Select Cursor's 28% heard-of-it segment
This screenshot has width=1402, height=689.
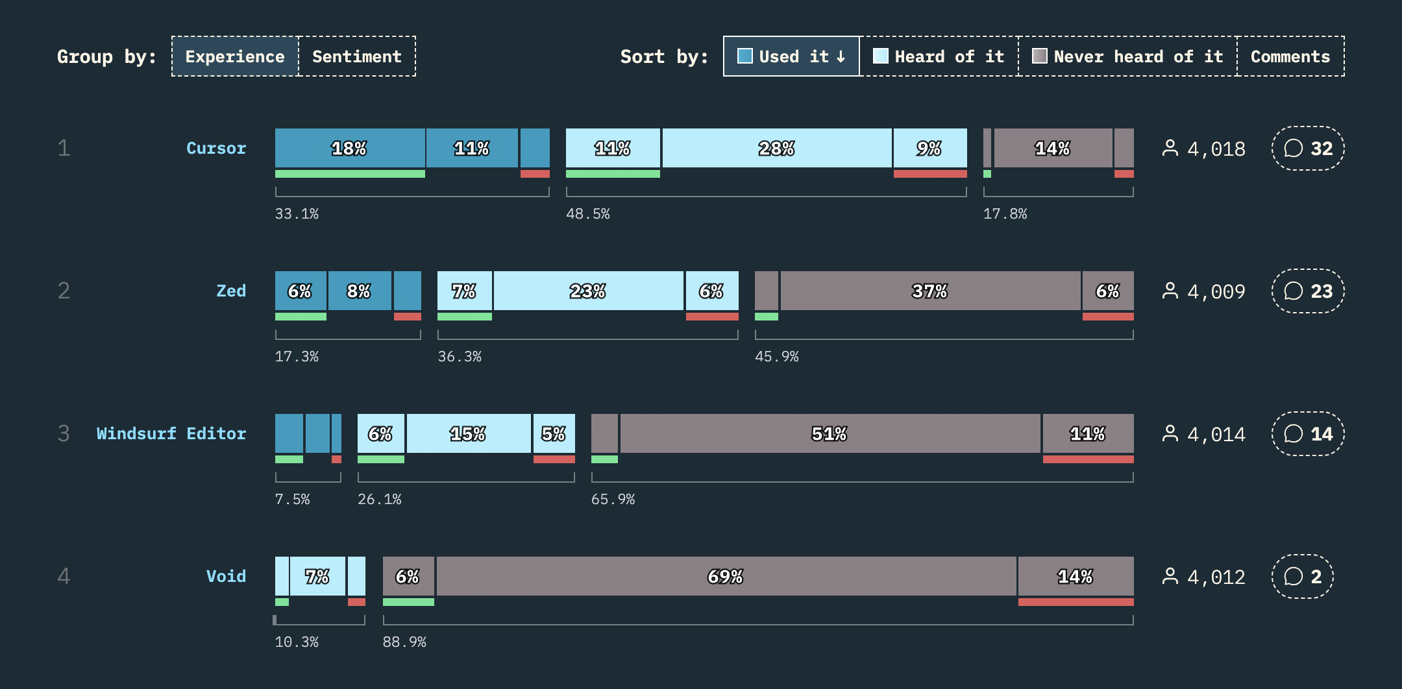pyautogui.click(x=777, y=149)
